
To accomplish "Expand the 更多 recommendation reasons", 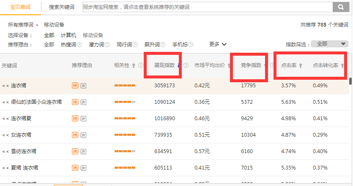I will tap(218, 44).
